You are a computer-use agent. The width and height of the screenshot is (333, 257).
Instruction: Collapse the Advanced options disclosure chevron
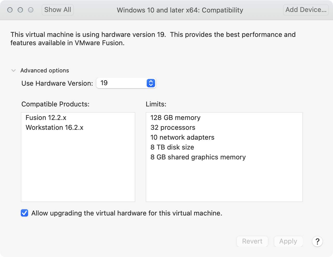click(14, 71)
